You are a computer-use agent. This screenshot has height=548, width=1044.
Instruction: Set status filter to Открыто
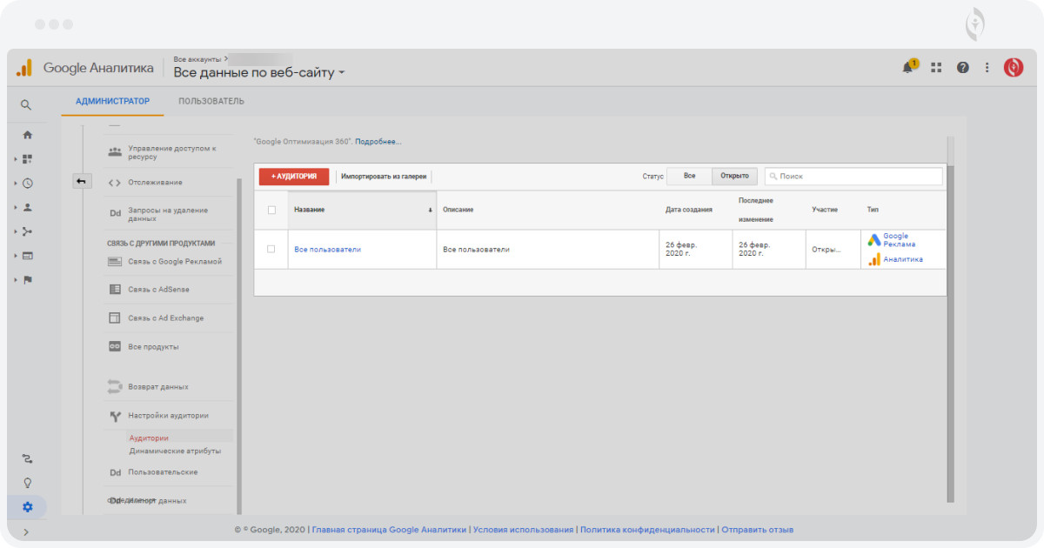pos(735,176)
